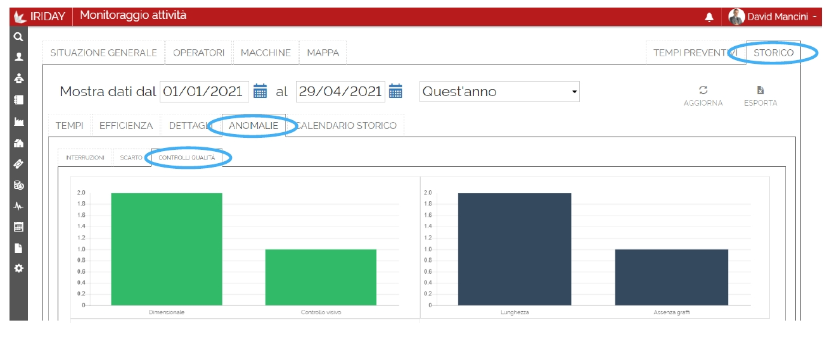Open calendar picker for start date
The width and height of the screenshot is (834, 356).
point(260,92)
